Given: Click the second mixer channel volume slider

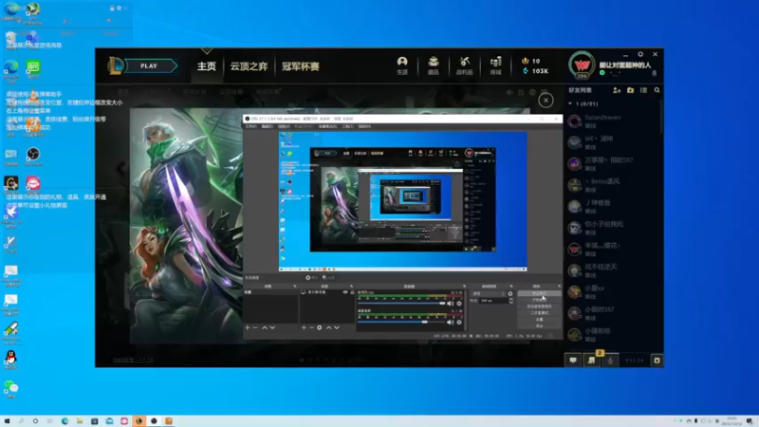Looking at the screenshot, I should 401,322.
